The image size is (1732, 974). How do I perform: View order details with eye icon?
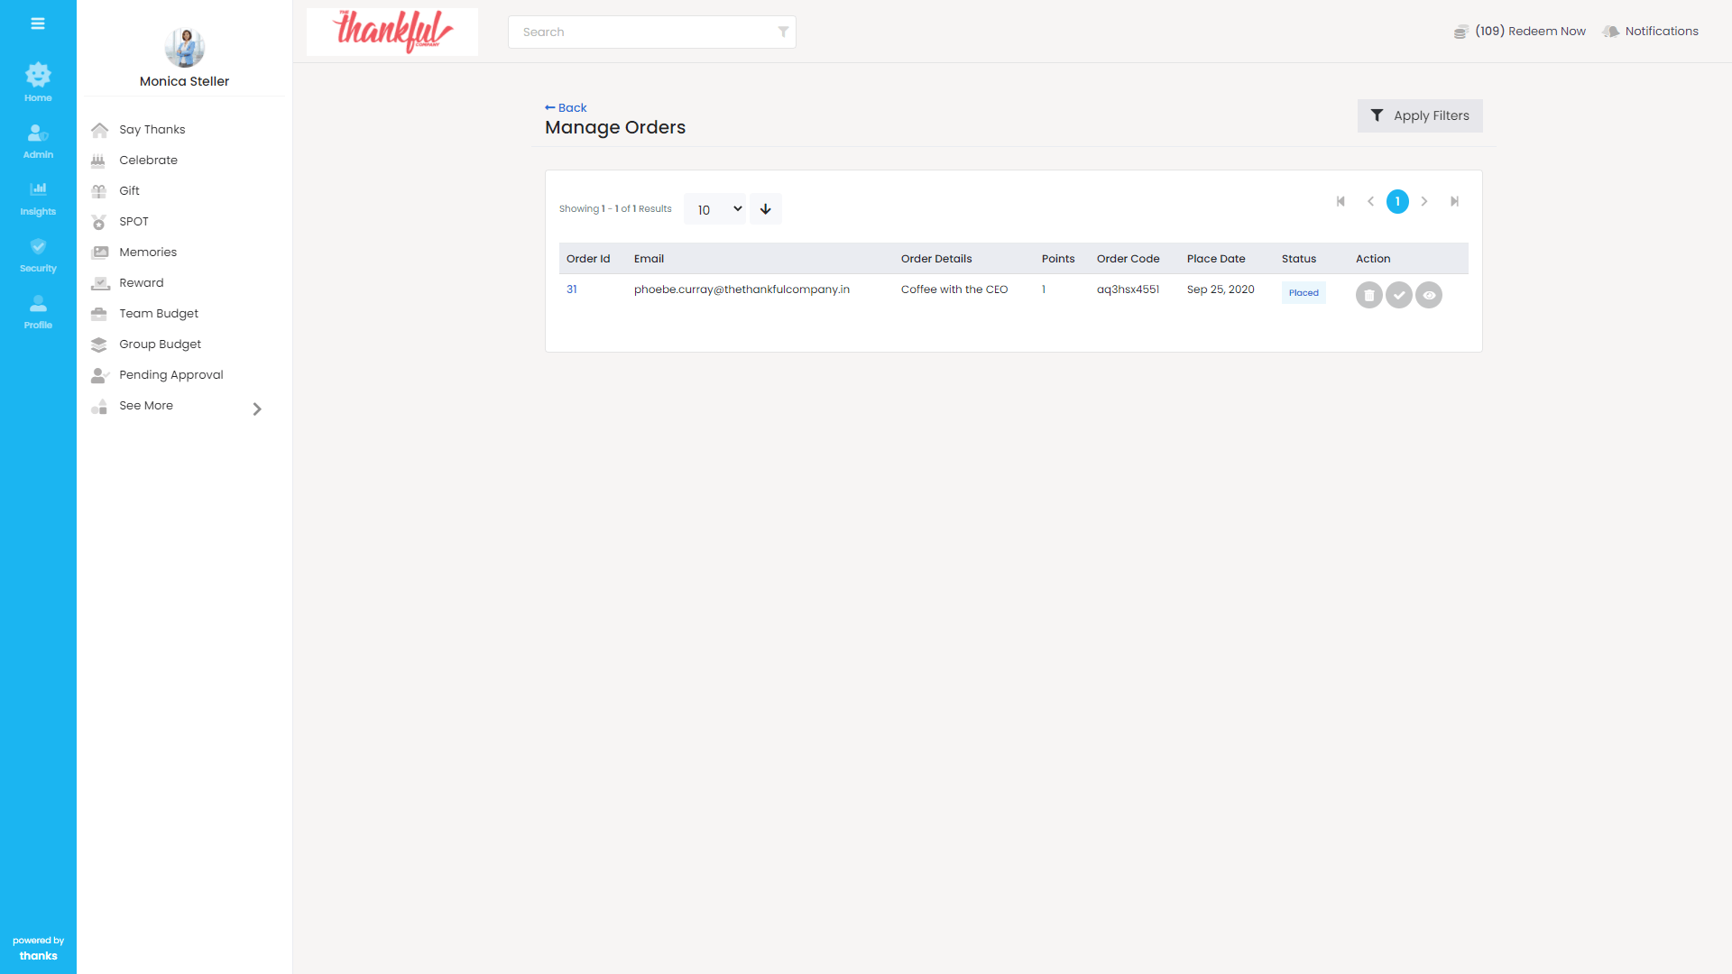tap(1429, 295)
